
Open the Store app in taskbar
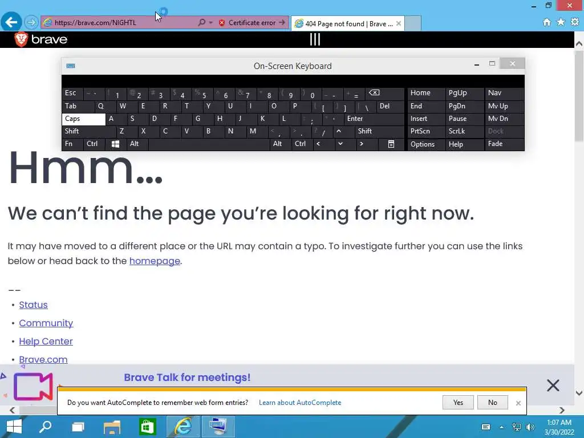(x=147, y=427)
